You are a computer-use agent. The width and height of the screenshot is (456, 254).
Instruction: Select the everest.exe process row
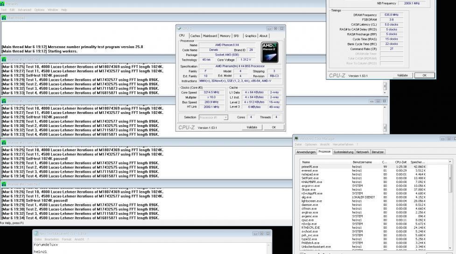[x=364, y=170]
